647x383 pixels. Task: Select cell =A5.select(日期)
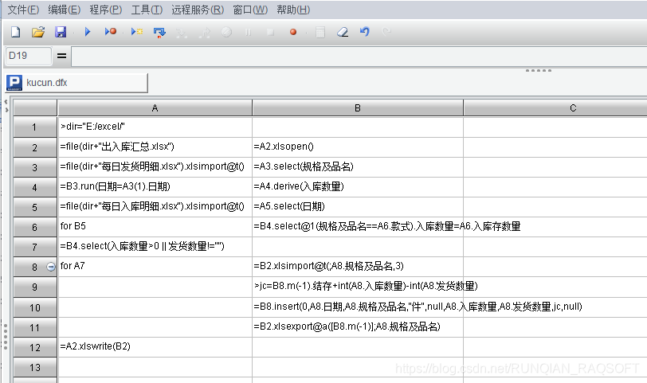point(358,206)
